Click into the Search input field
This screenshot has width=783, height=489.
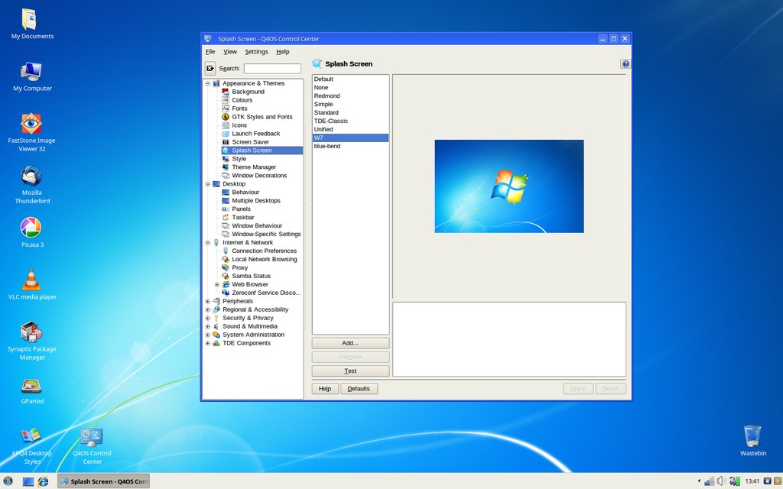[x=272, y=68]
